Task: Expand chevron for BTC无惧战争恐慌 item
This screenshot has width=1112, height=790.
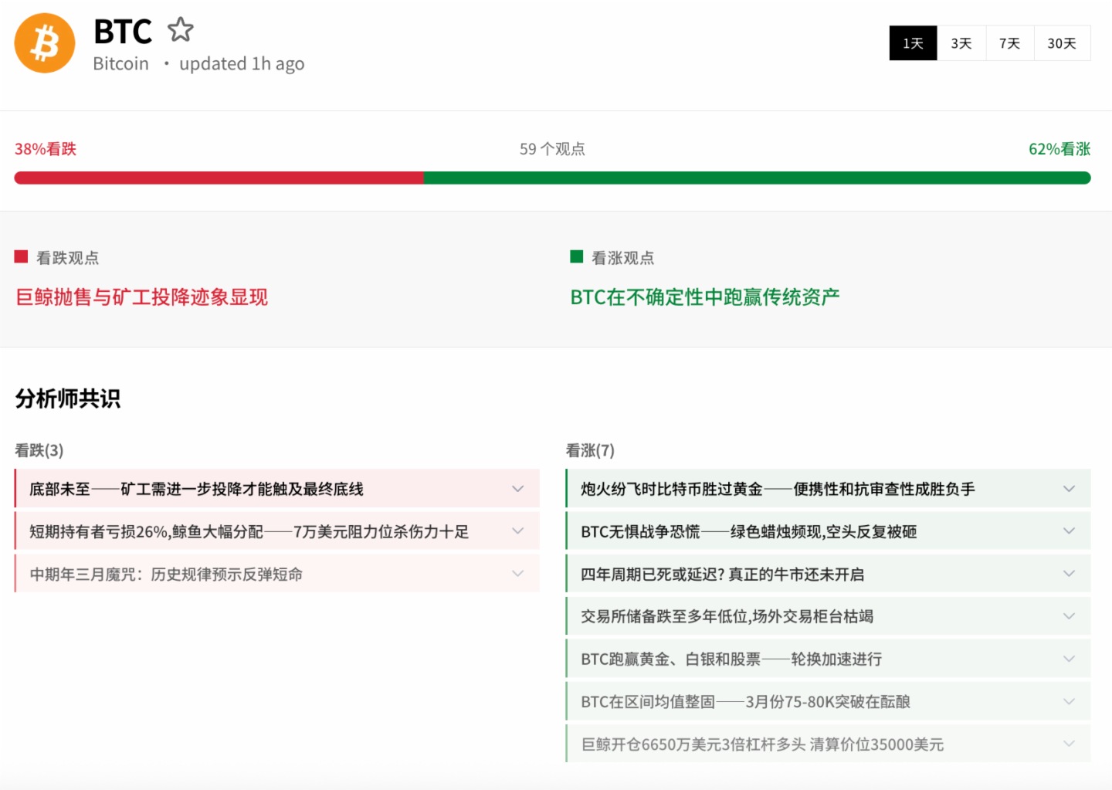Action: click(1069, 531)
